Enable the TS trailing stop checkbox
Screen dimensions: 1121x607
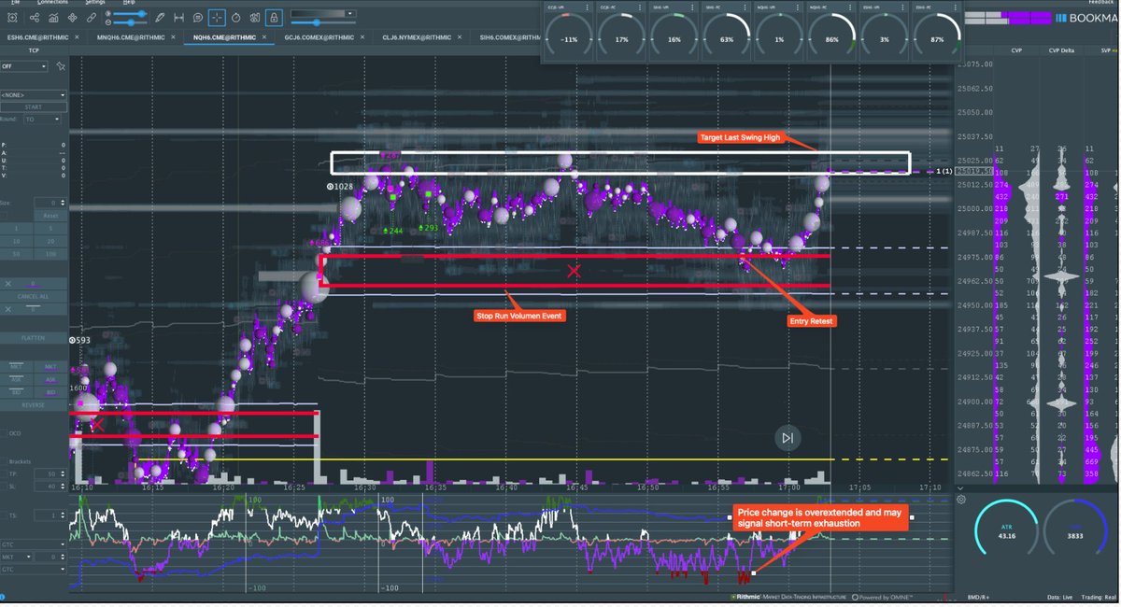tap(4, 515)
